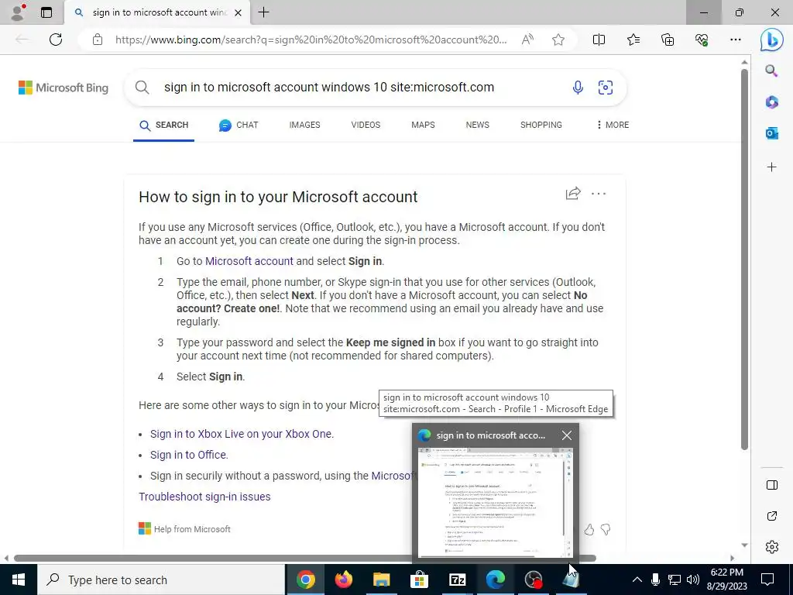Give thumbs down feedback on answer
This screenshot has width=793, height=595.
[x=606, y=530]
